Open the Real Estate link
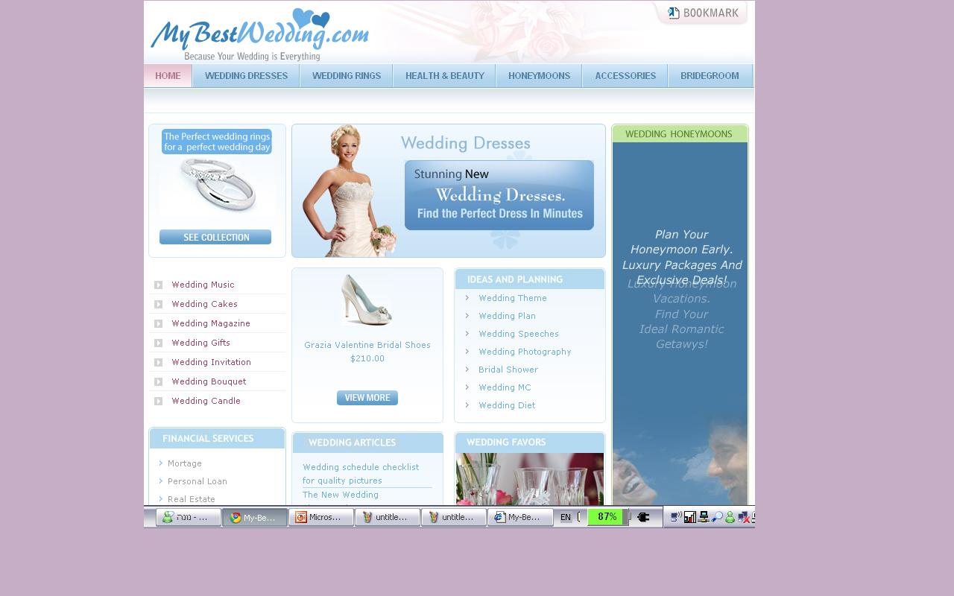Screen dimensions: 954x596 [192, 499]
